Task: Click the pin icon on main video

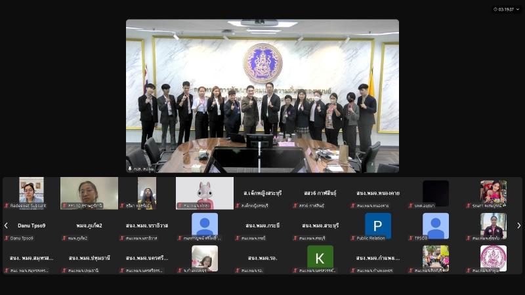Action: click(129, 169)
